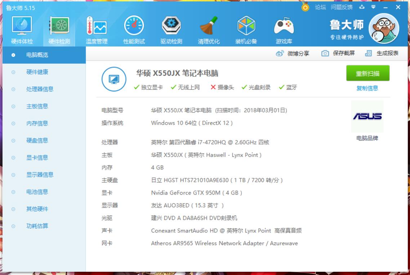Open 硬件体检 hardware checkup icon
This screenshot has height=275, width=410.
pyautogui.click(x=22, y=30)
